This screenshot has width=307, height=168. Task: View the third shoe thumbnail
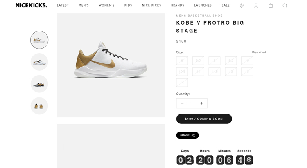coord(39,84)
